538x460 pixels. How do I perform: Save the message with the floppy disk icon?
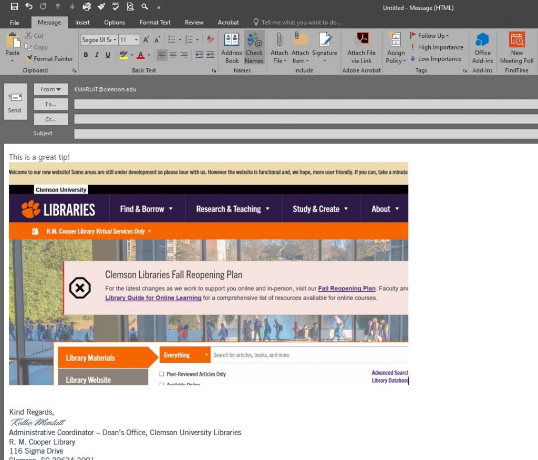pyautogui.click(x=14, y=6)
